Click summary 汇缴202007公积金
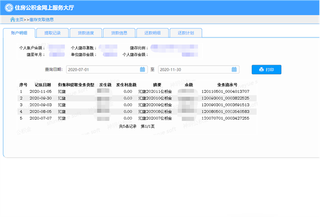This screenshot has height=217, width=320. [155, 119]
